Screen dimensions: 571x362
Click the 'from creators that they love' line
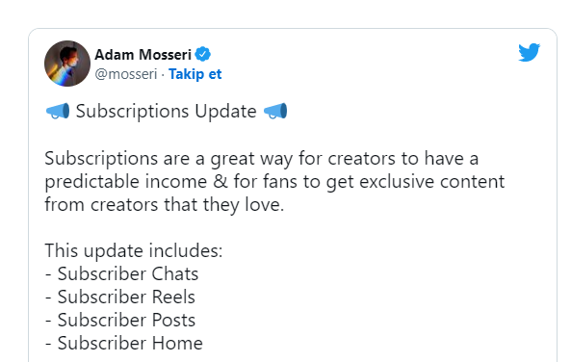pyautogui.click(x=165, y=205)
